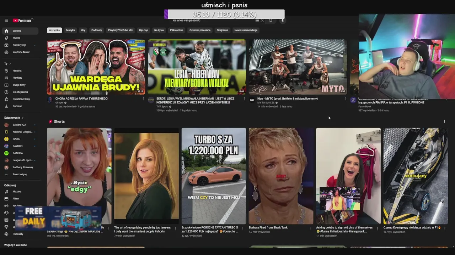The height and width of the screenshot is (255, 455).
Task: Open the Turbo S Porsche short
Action: pyautogui.click(x=214, y=176)
